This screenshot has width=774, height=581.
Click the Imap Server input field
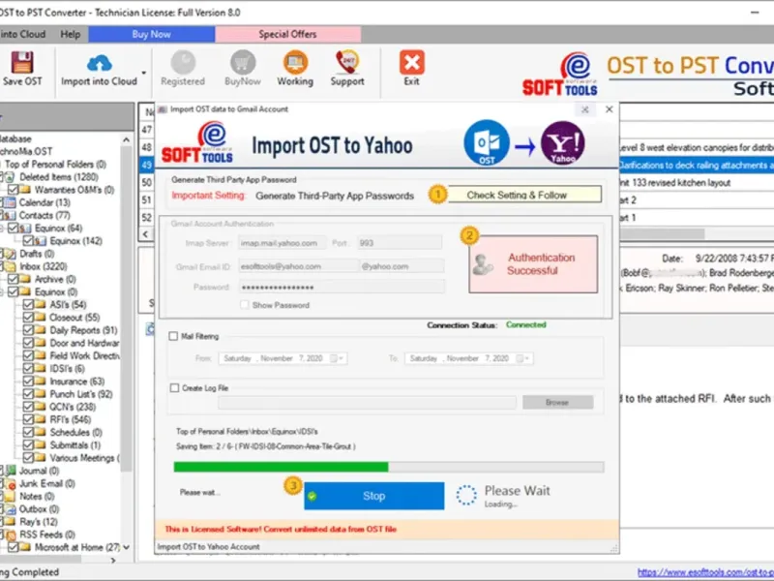[282, 243]
